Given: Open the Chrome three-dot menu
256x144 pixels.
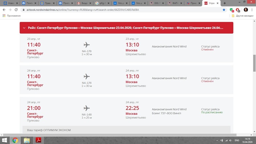Looking at the screenshot, I should [x=252, y=10].
